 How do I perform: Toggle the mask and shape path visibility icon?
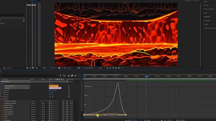pos(47,68)
